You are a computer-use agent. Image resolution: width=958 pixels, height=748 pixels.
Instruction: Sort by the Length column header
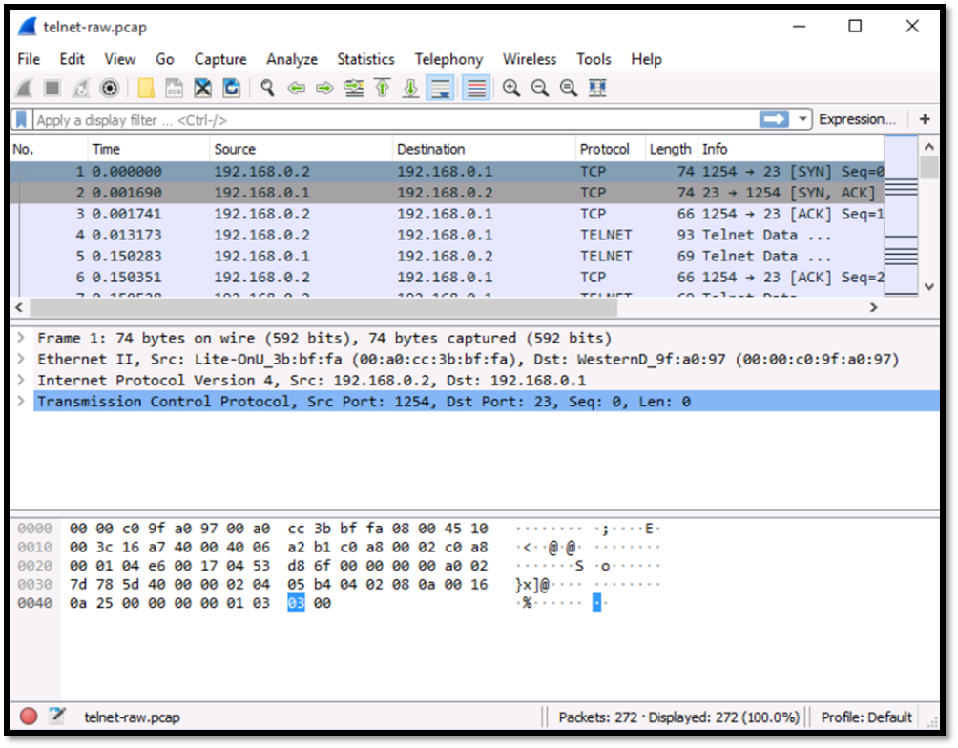click(671, 149)
